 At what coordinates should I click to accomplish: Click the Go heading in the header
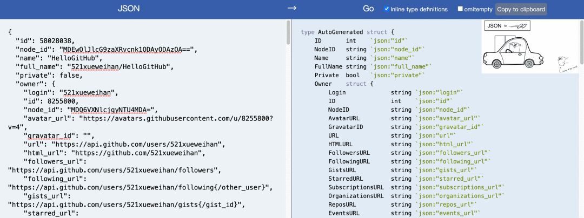pyautogui.click(x=368, y=9)
